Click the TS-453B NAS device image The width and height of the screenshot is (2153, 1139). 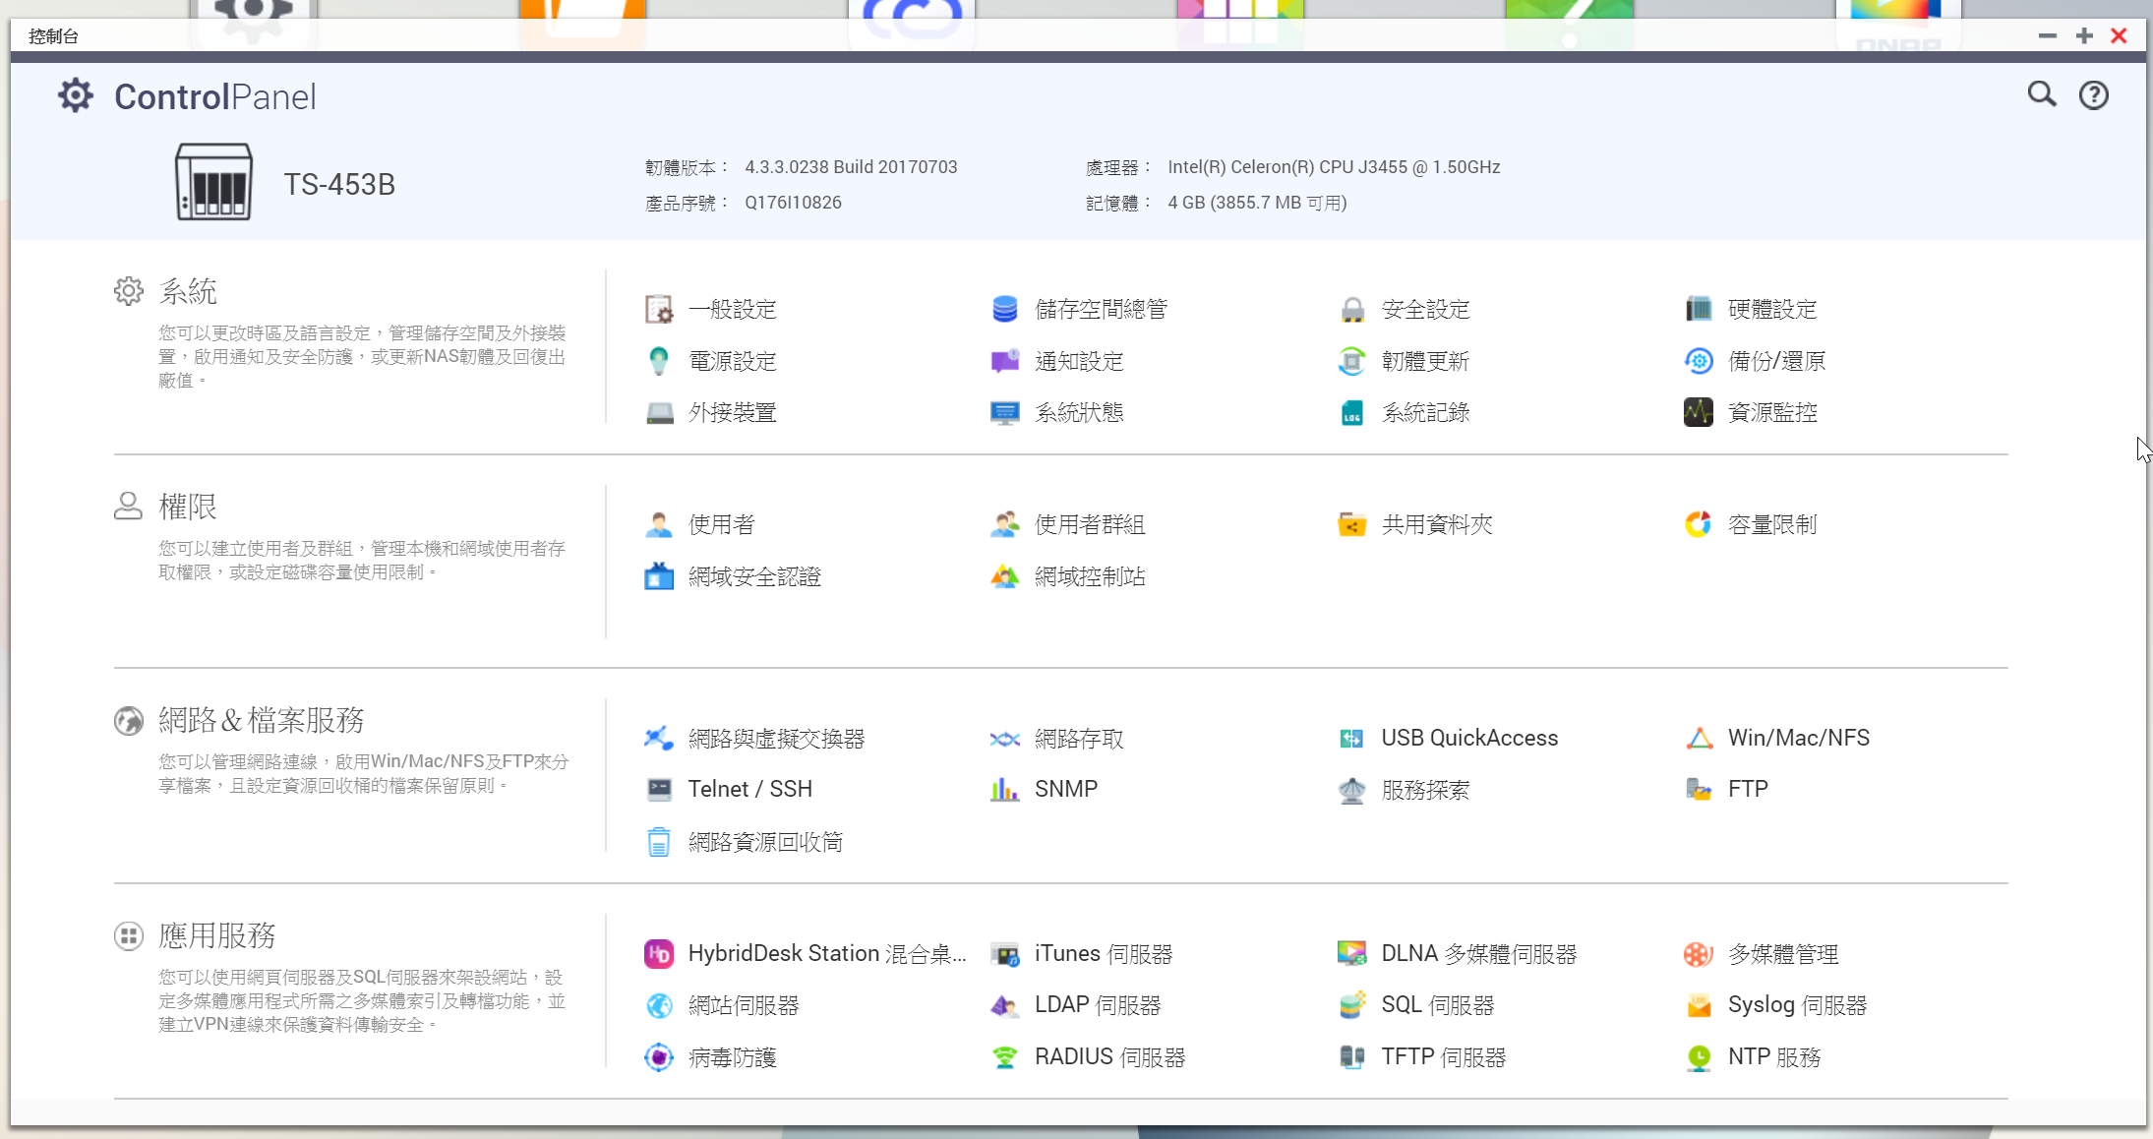tap(213, 183)
